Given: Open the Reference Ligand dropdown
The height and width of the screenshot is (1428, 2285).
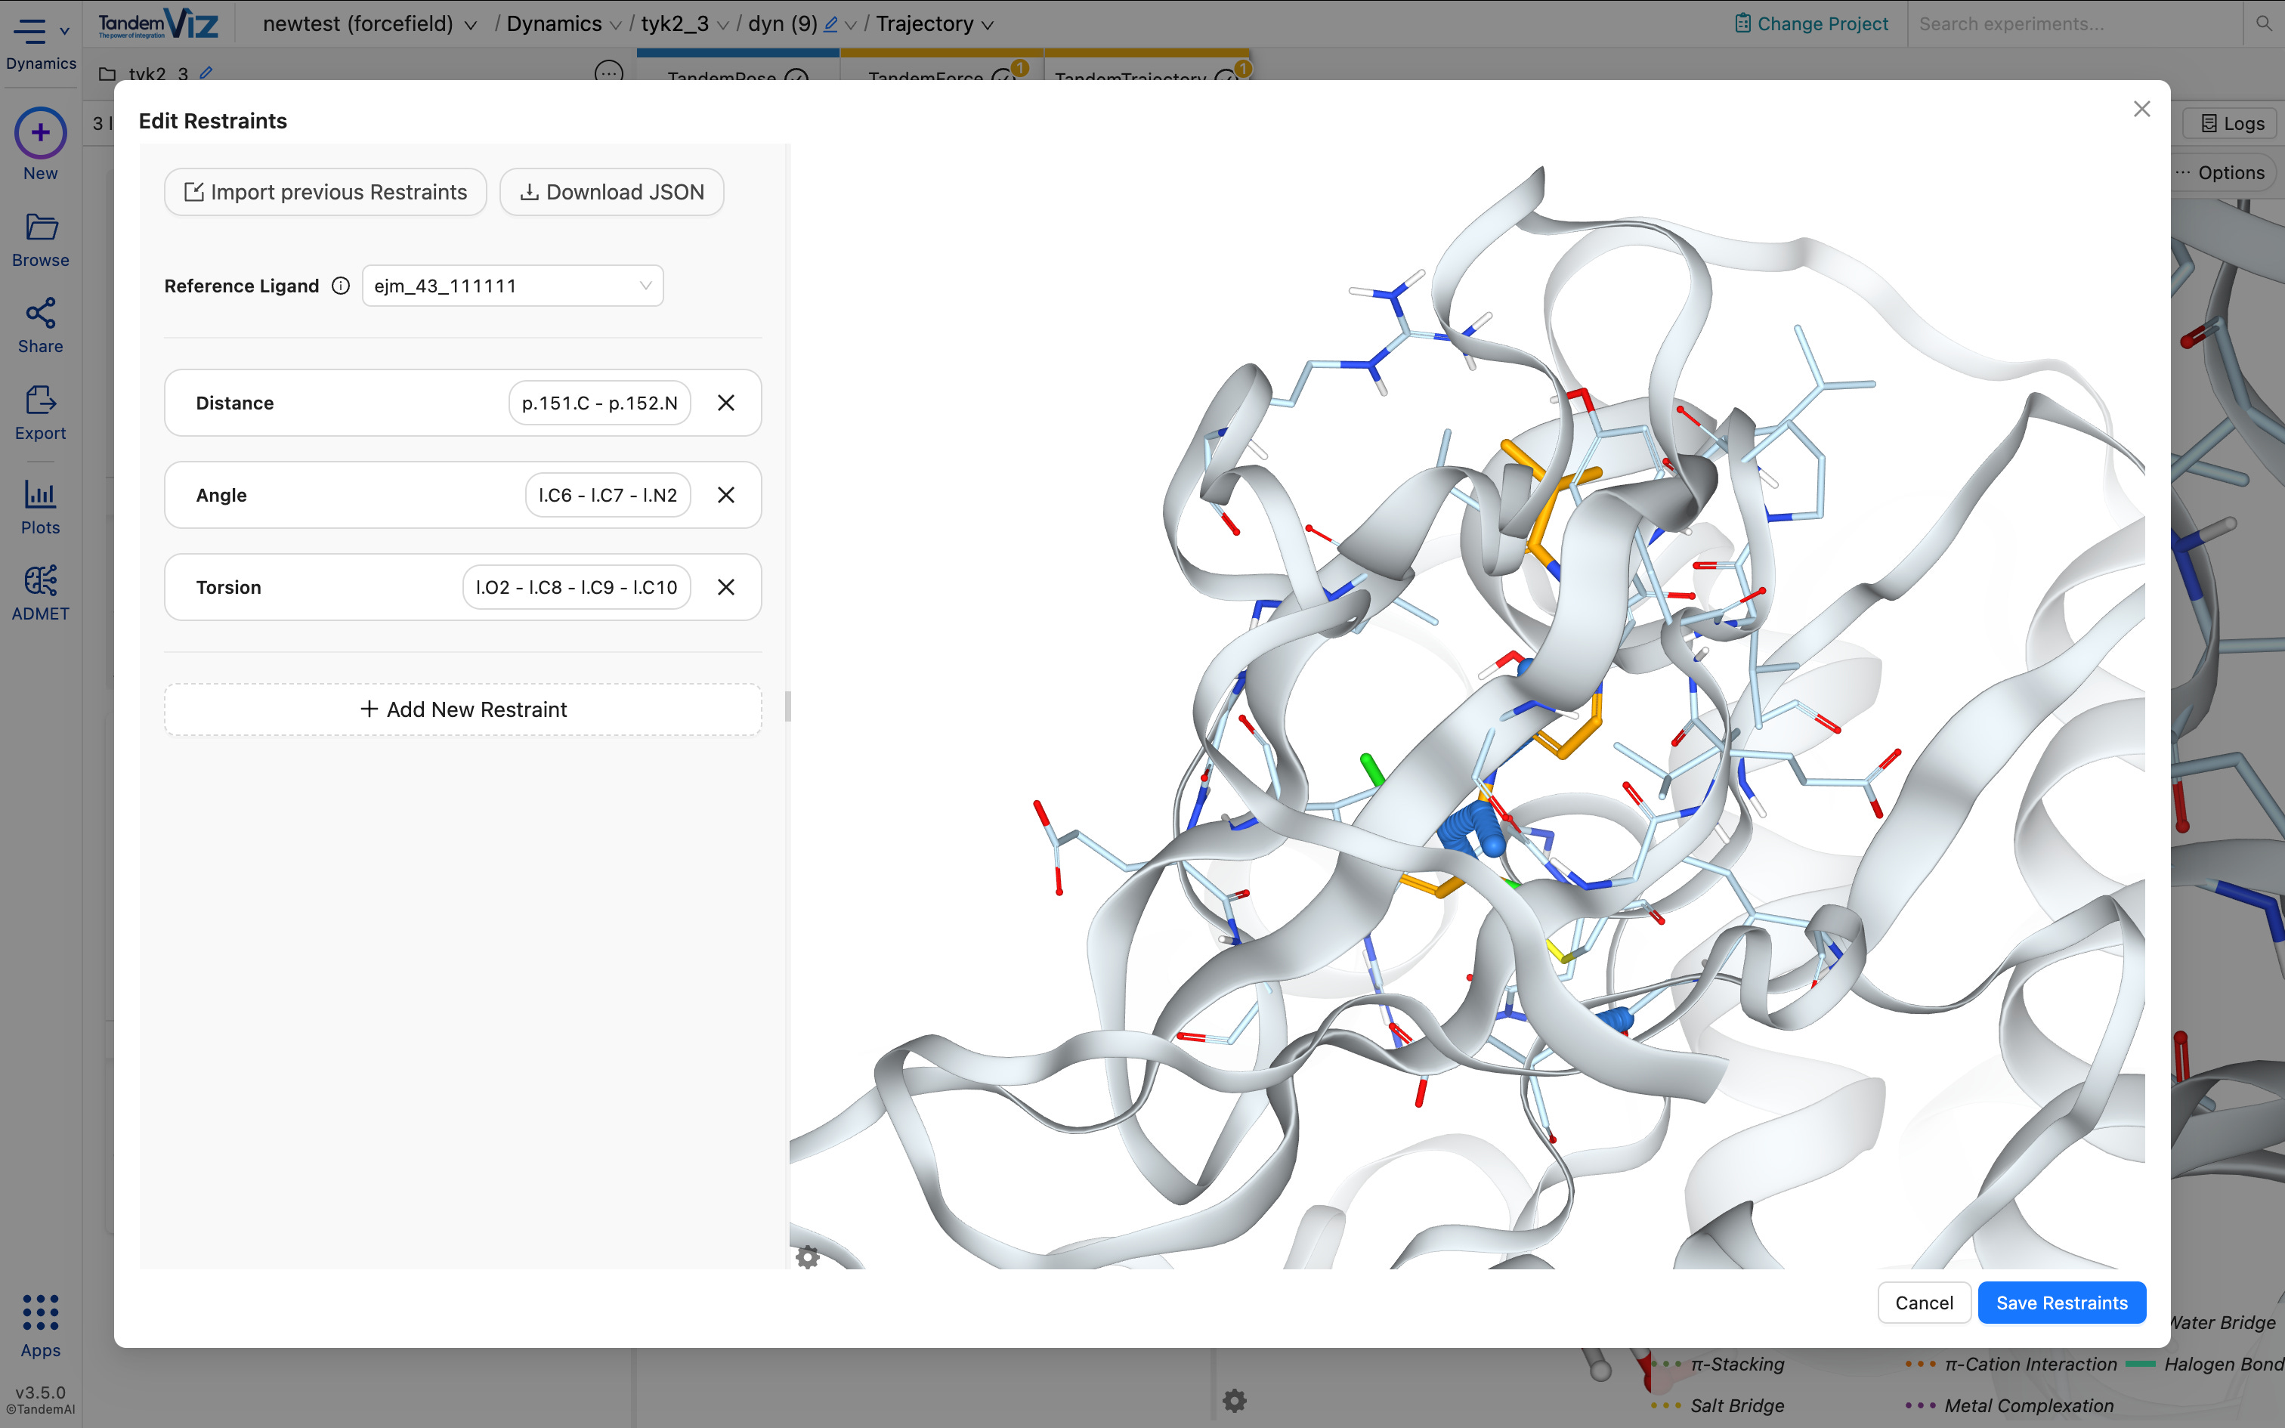Looking at the screenshot, I should pyautogui.click(x=513, y=286).
